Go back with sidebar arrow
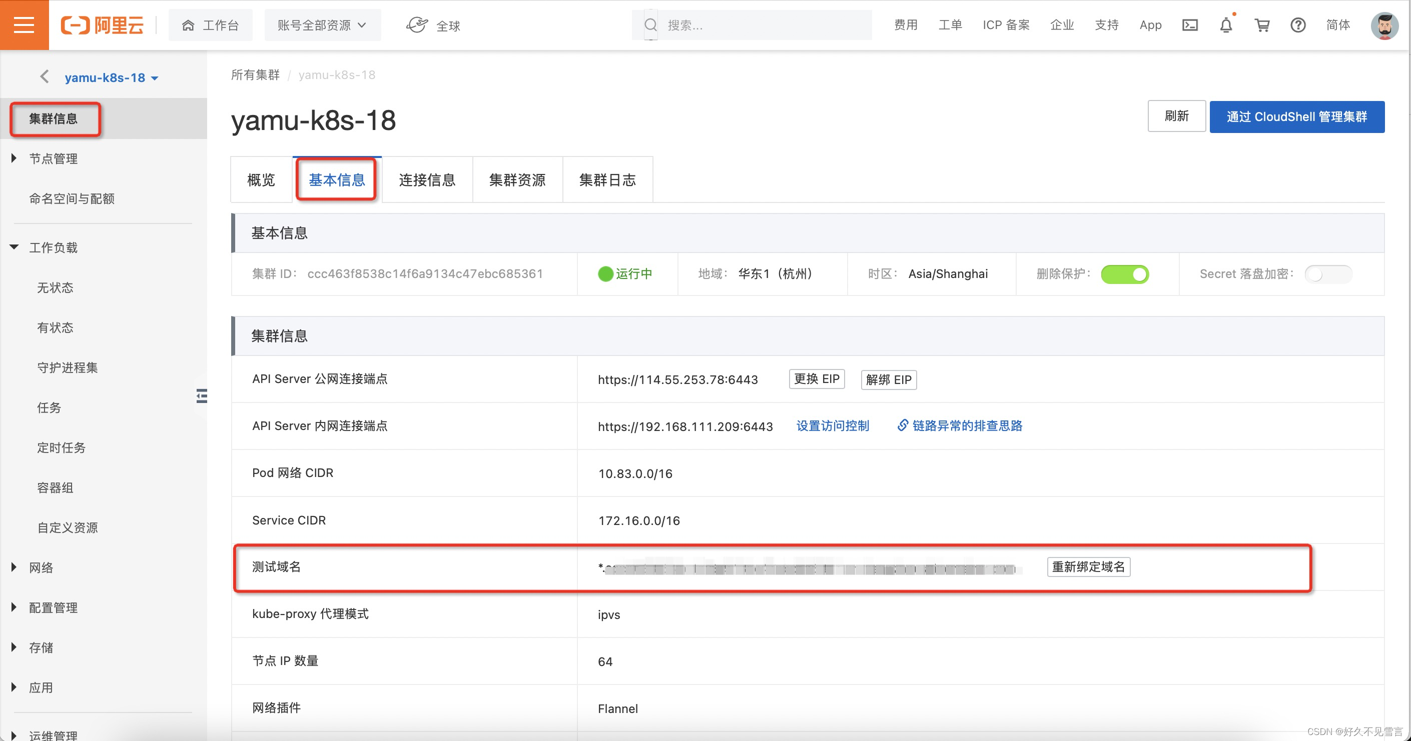Screen dimensions: 1411x741 click(x=45, y=76)
